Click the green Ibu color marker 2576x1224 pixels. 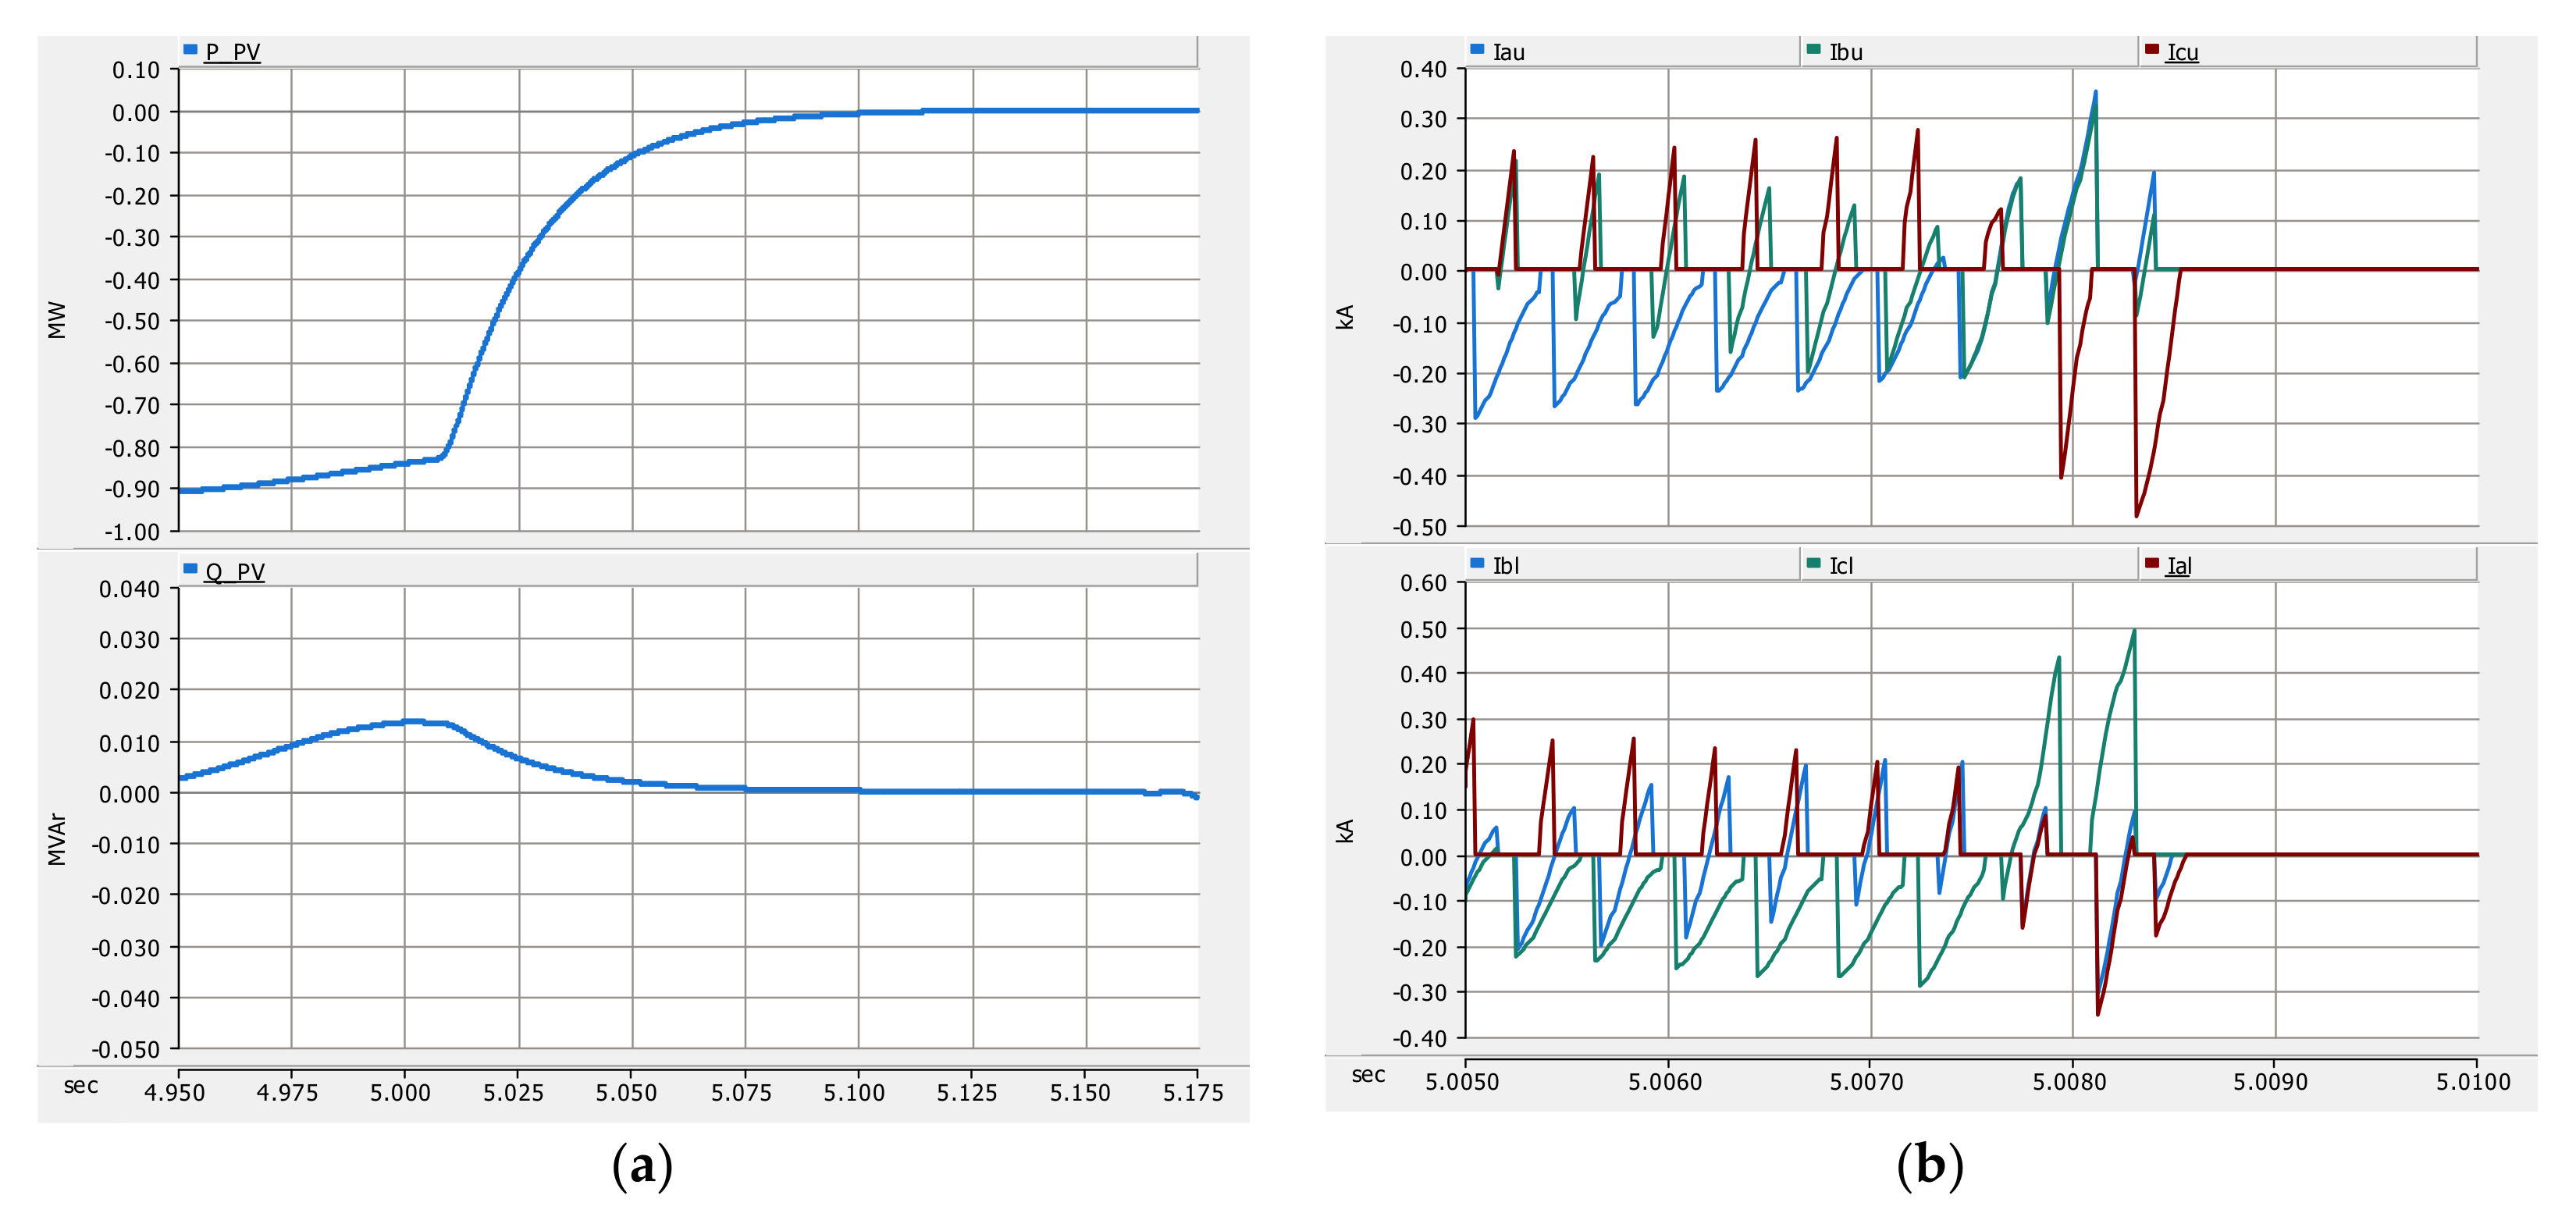point(1814,49)
